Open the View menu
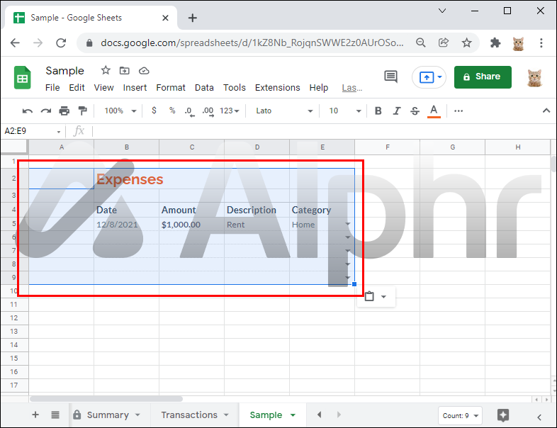557x428 pixels. point(103,88)
